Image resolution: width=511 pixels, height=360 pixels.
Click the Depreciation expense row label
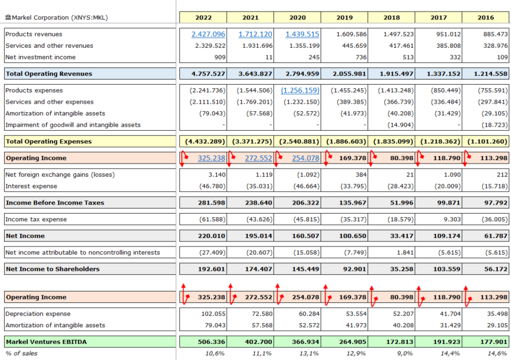tap(38, 314)
